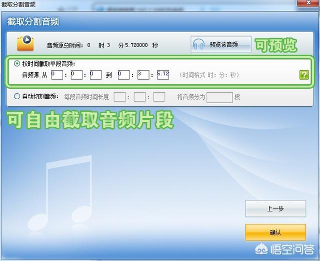Click the audio file play icon

point(25,43)
